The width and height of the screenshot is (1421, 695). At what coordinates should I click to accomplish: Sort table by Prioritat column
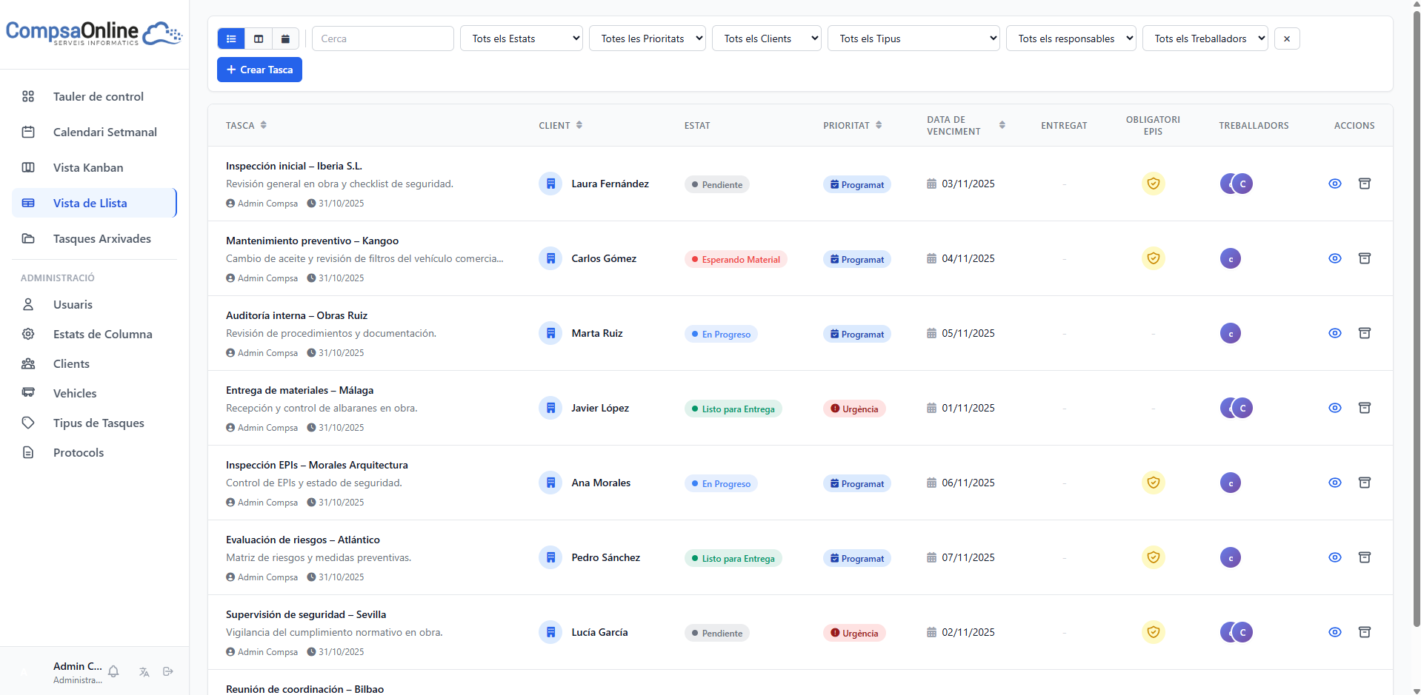[x=852, y=125]
